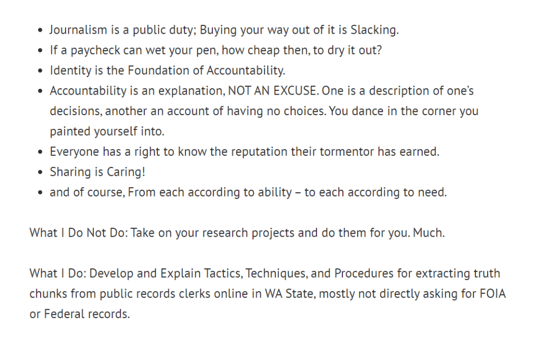Click the phrase "to each according to need"
Image resolution: width=541 pixels, height=345 pixels.
(x=375, y=192)
